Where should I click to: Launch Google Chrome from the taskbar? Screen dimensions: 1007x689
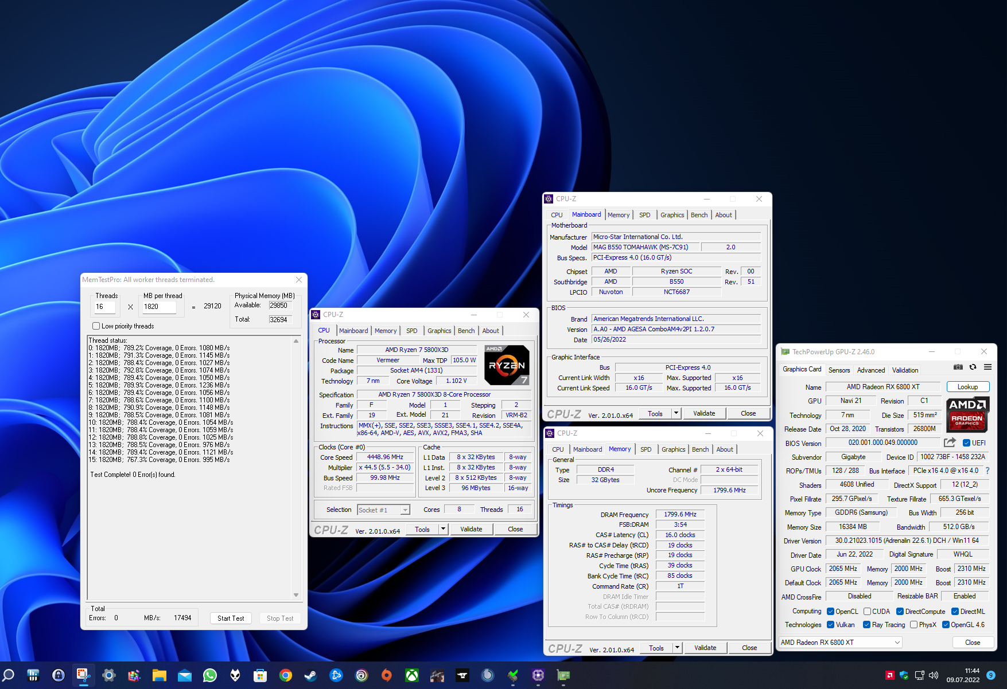[x=285, y=675]
